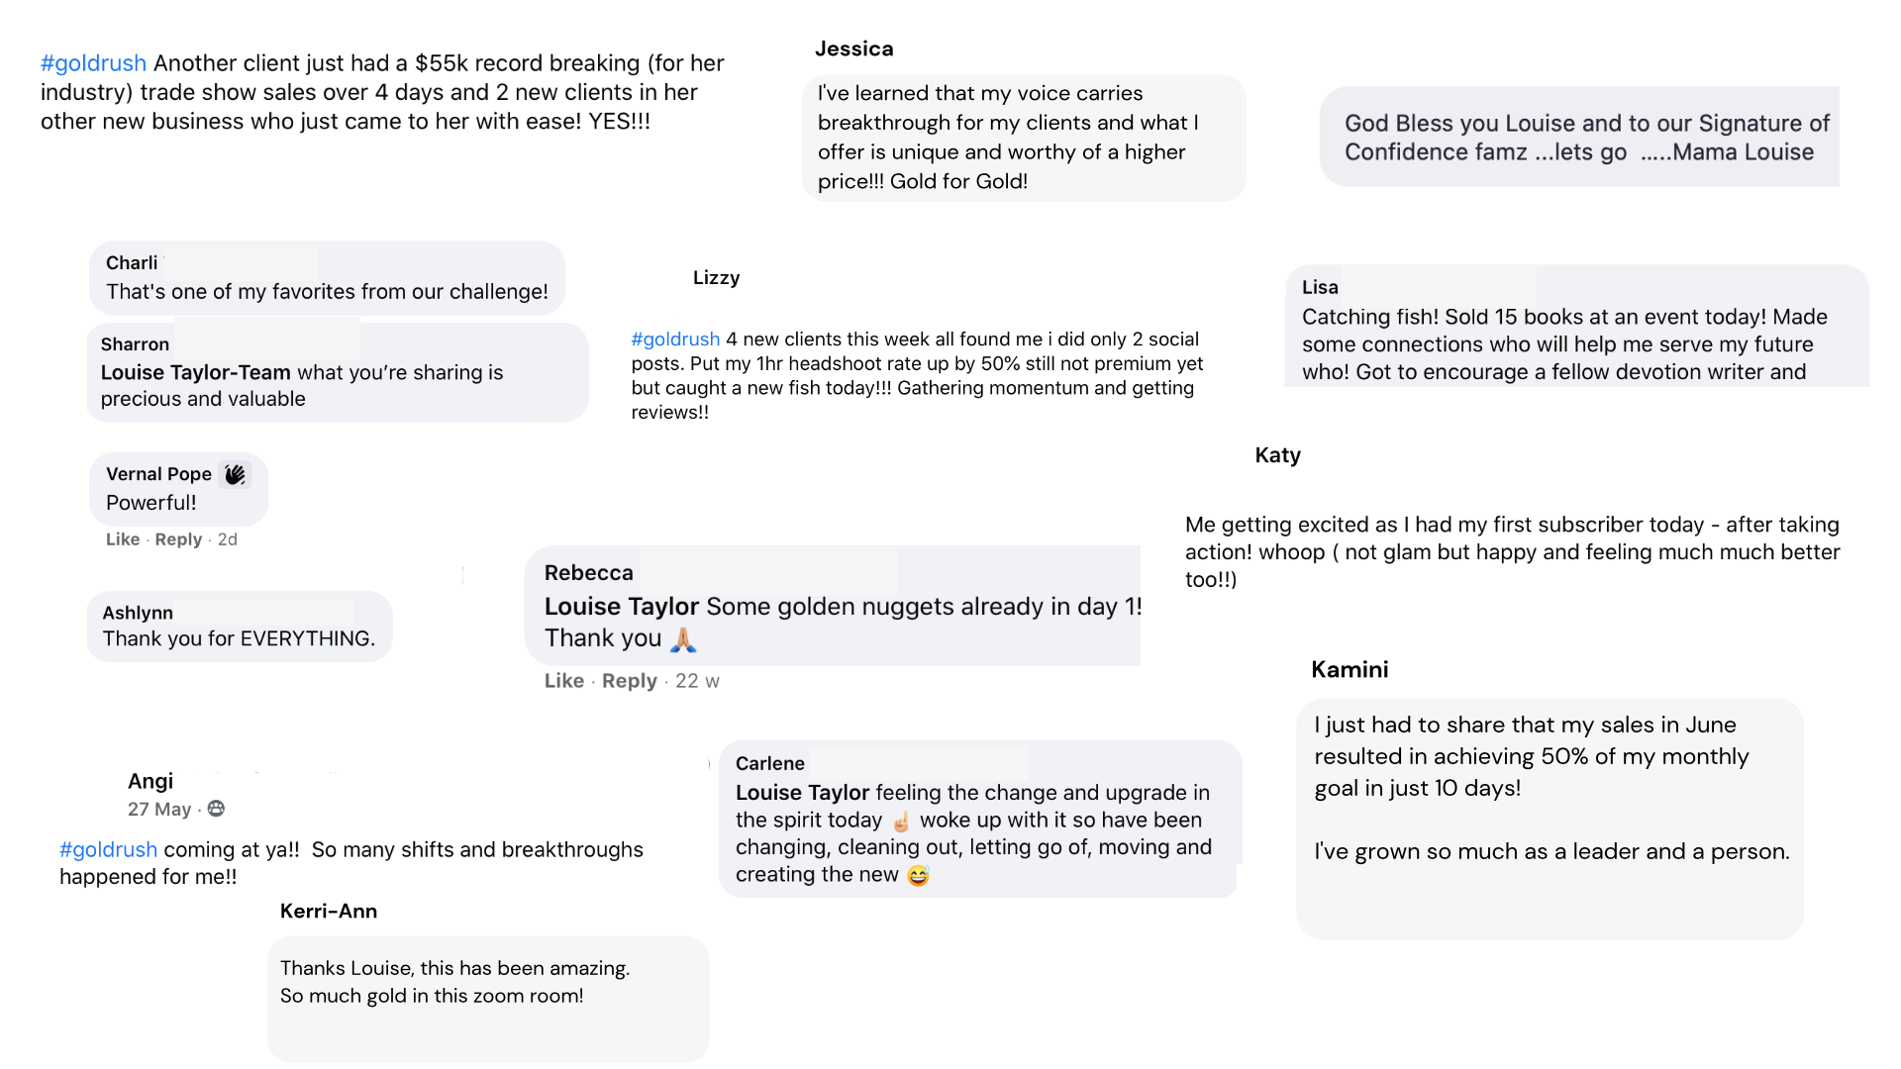This screenshot has width=1901, height=1069.
Task: Open the #goldrush hashtag in Angi's post
Action: [108, 849]
